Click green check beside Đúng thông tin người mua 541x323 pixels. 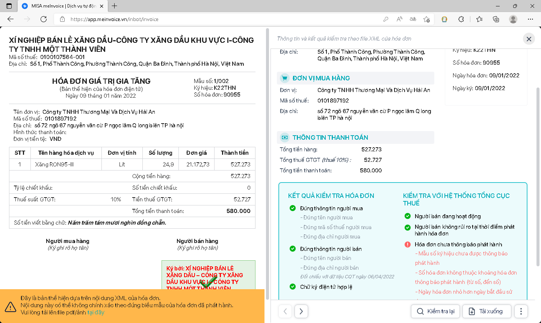[293, 208]
